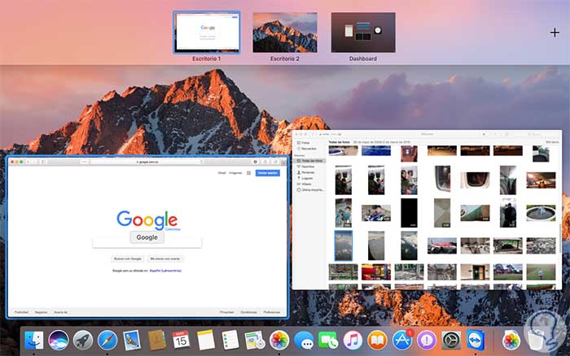Select the round fountain photo thumbnail

pos(541,213)
